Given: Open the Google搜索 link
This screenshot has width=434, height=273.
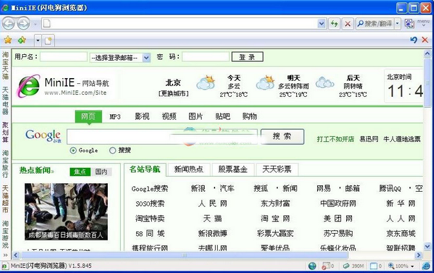Looking at the screenshot, I should (x=150, y=189).
